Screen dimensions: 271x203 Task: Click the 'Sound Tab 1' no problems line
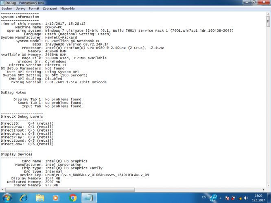(x=50, y=103)
